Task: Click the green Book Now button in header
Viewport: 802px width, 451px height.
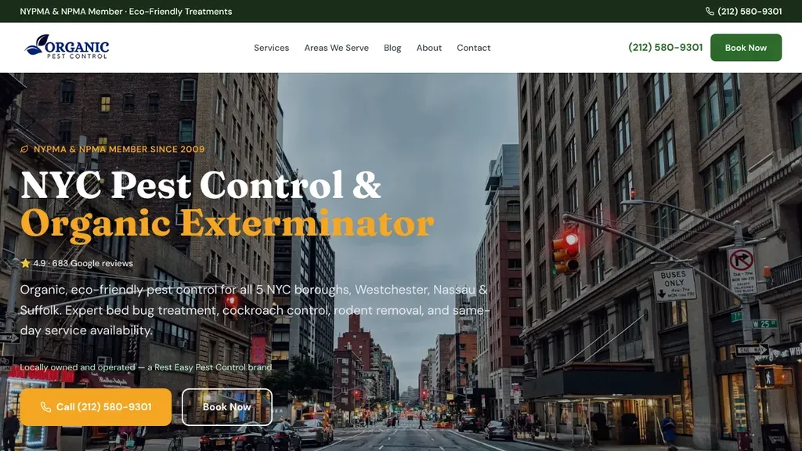Action: [746, 48]
